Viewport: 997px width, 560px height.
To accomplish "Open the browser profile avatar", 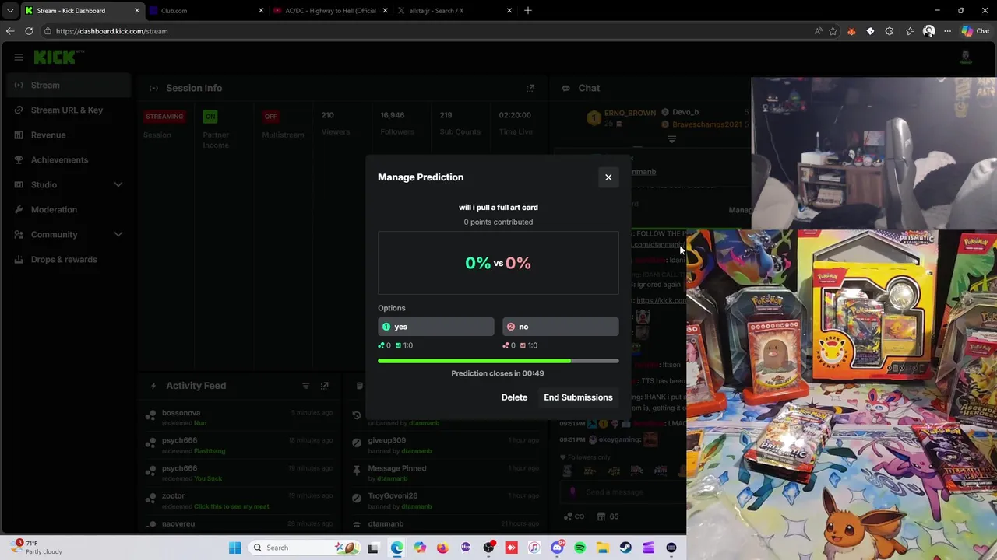I will click(928, 31).
